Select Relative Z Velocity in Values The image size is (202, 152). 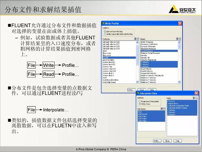pyautogui.click(x=159, y=82)
